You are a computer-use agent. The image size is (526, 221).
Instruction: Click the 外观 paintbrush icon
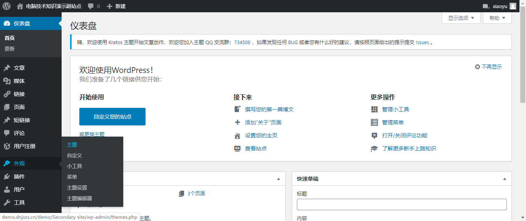click(x=7, y=163)
